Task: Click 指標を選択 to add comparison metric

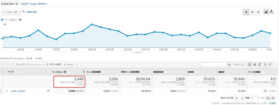Action: click(x=32, y=12)
